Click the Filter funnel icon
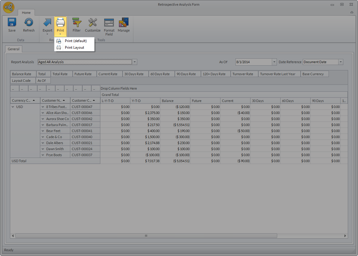358x256 pixels. click(x=77, y=23)
